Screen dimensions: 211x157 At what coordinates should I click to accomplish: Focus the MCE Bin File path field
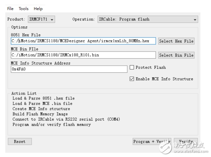(83, 55)
